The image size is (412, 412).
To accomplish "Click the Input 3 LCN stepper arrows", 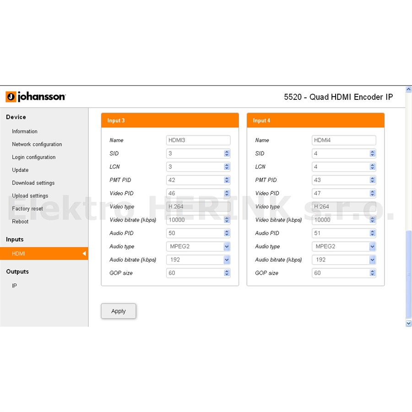I will (227, 167).
